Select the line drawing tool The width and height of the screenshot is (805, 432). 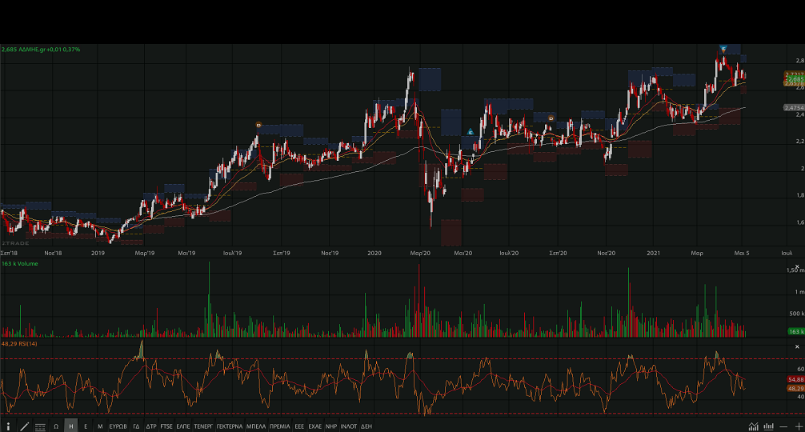pyautogui.click(x=24, y=426)
